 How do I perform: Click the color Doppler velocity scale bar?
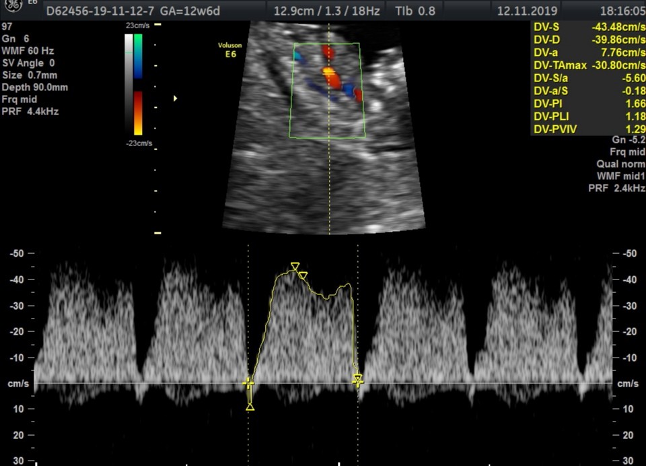(138, 84)
